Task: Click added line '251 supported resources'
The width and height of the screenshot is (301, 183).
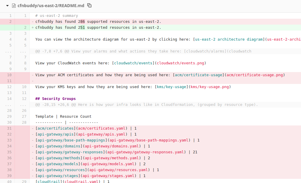Action: (98, 28)
